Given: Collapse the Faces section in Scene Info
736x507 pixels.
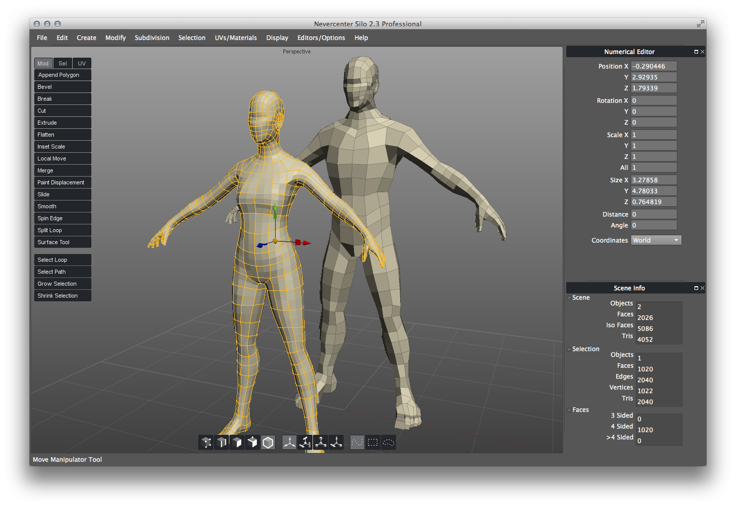Looking at the screenshot, I should click(x=569, y=410).
